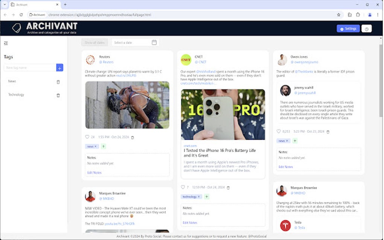
Task: Click the @ProtoSocial footer contact link
Action: pos(257,236)
